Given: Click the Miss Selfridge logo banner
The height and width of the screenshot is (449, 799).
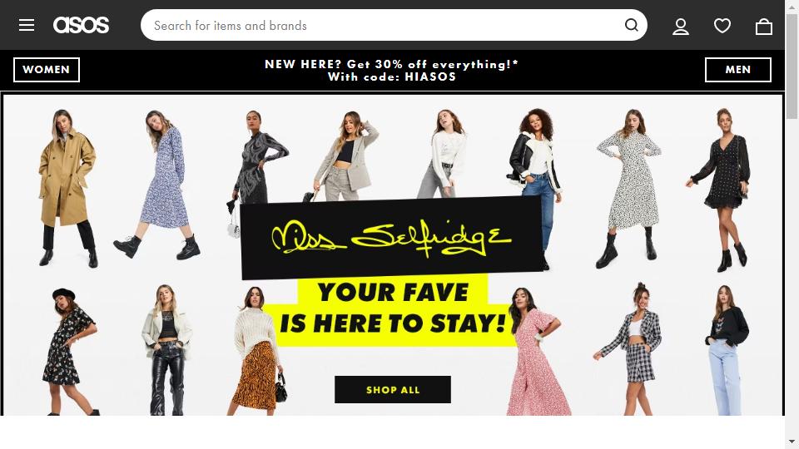Looking at the screenshot, I should pos(391,237).
